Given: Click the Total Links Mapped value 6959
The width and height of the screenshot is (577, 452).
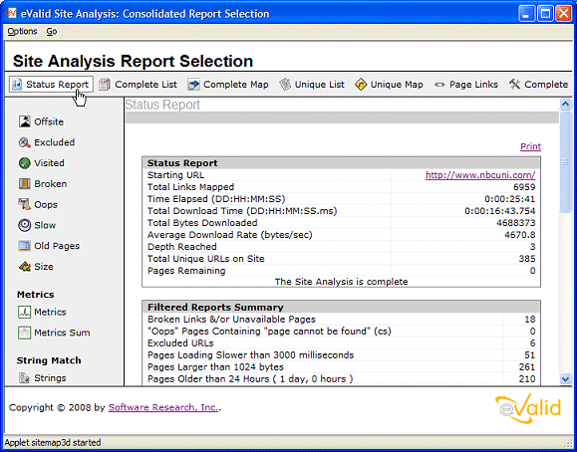Looking at the screenshot, I should point(524,187).
